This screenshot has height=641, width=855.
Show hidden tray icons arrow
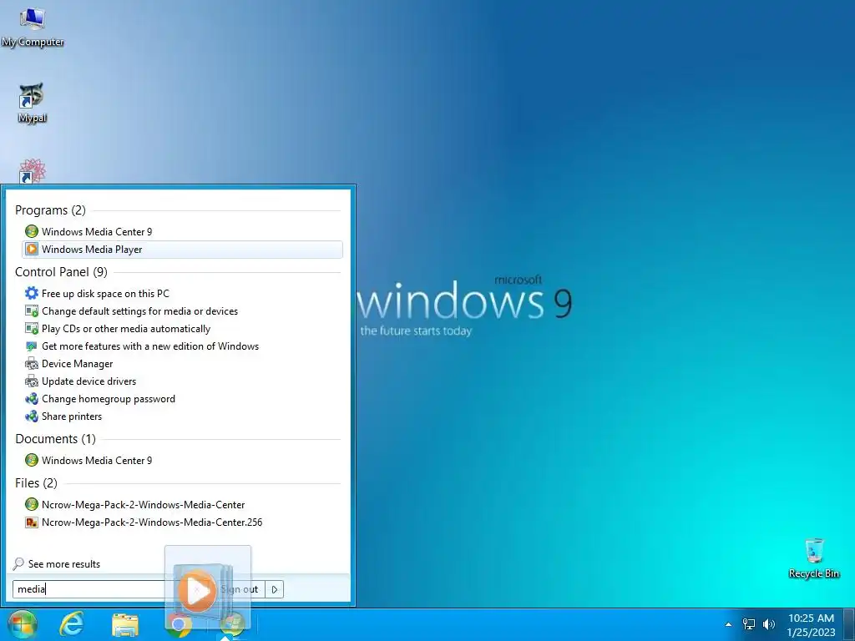pyautogui.click(x=728, y=624)
